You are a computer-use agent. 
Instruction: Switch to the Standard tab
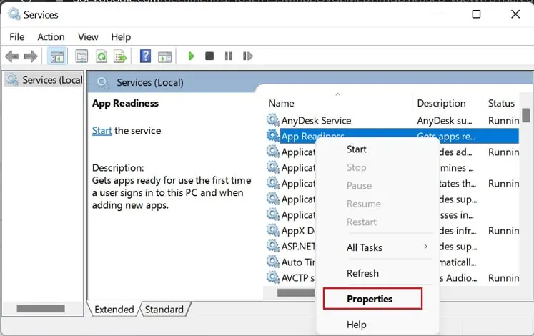point(164,309)
